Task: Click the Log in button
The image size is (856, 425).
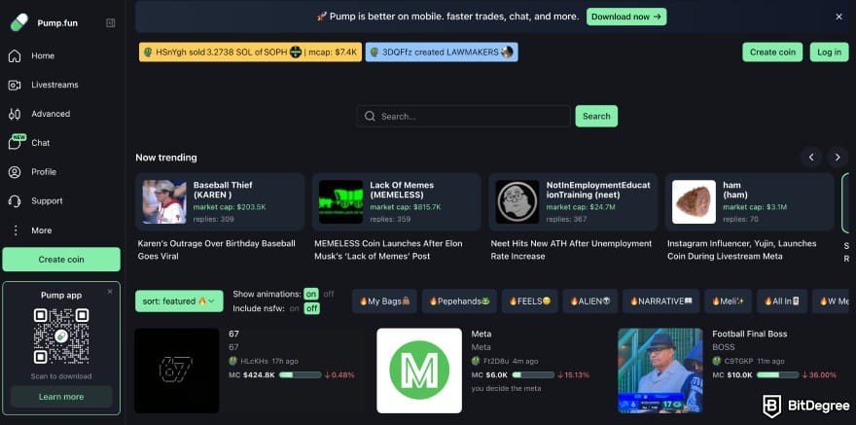Action: point(829,53)
